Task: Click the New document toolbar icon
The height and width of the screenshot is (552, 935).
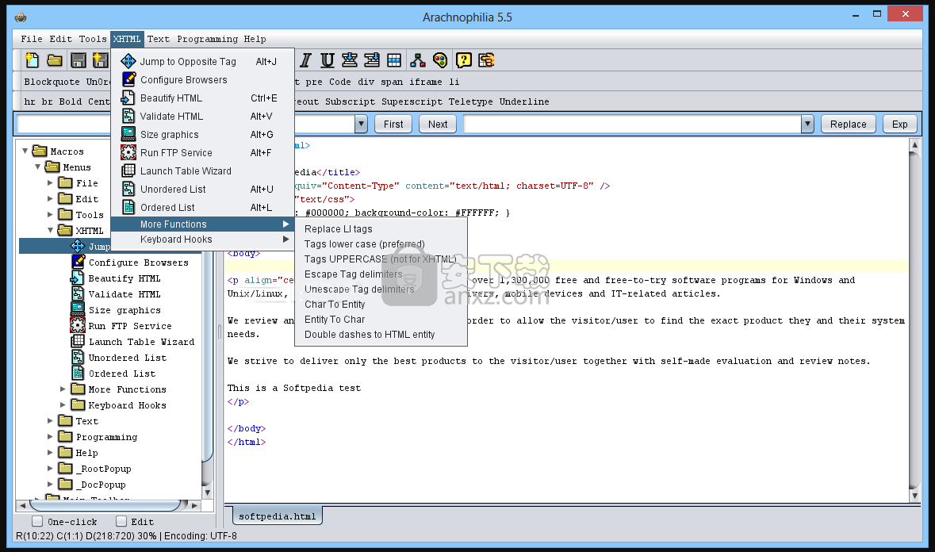Action: click(32, 60)
